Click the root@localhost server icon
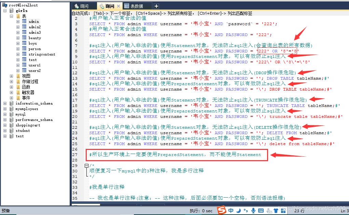 pos(5,5)
